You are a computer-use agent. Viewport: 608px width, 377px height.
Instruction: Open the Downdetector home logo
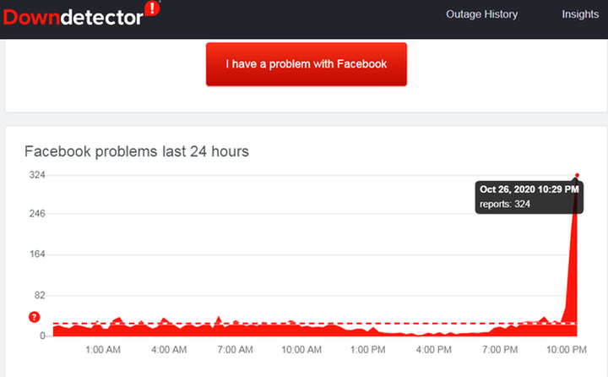tap(73, 15)
